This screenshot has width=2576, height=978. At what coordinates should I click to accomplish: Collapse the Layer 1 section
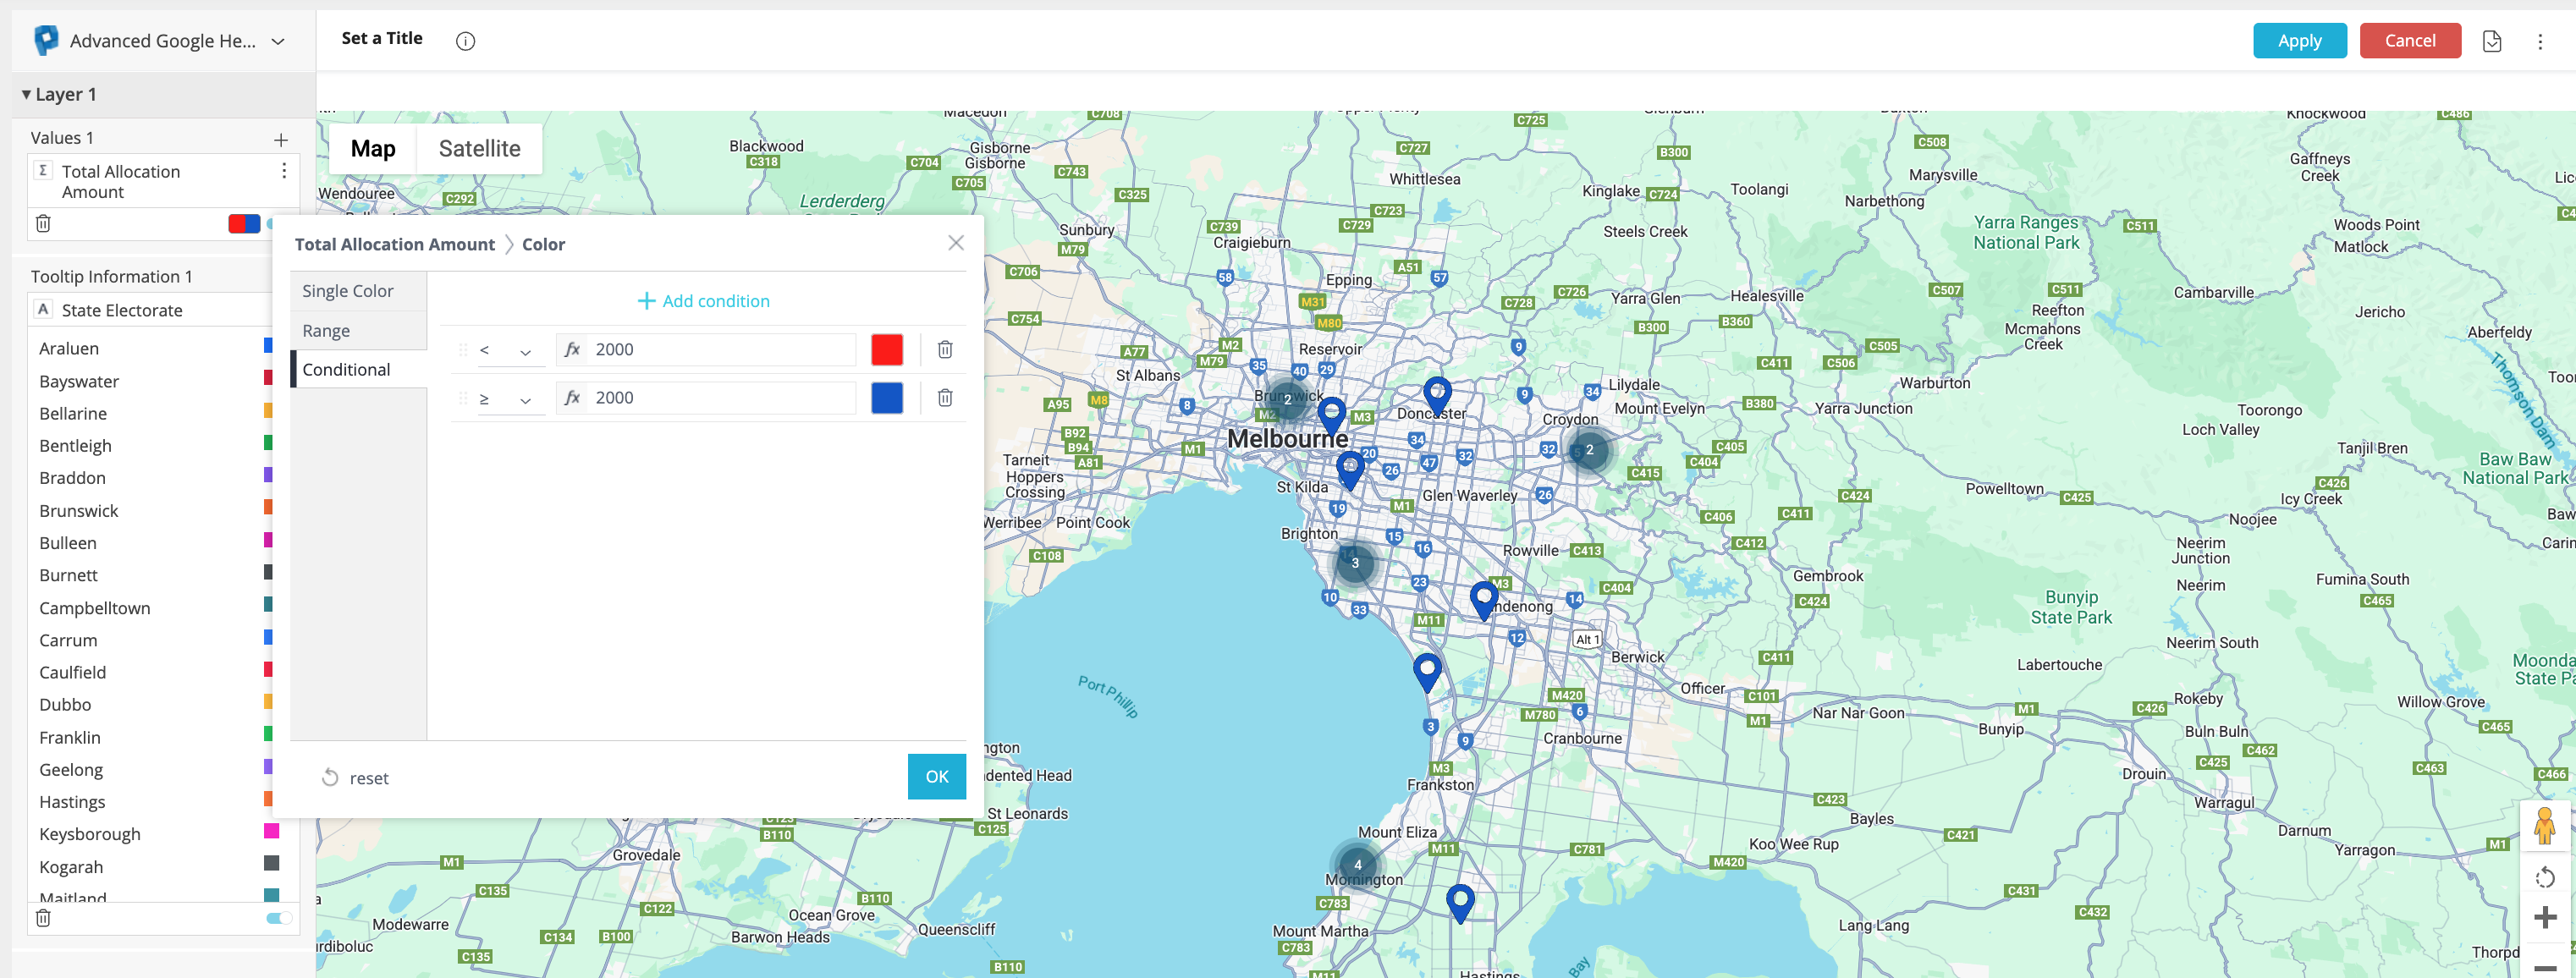[x=26, y=94]
